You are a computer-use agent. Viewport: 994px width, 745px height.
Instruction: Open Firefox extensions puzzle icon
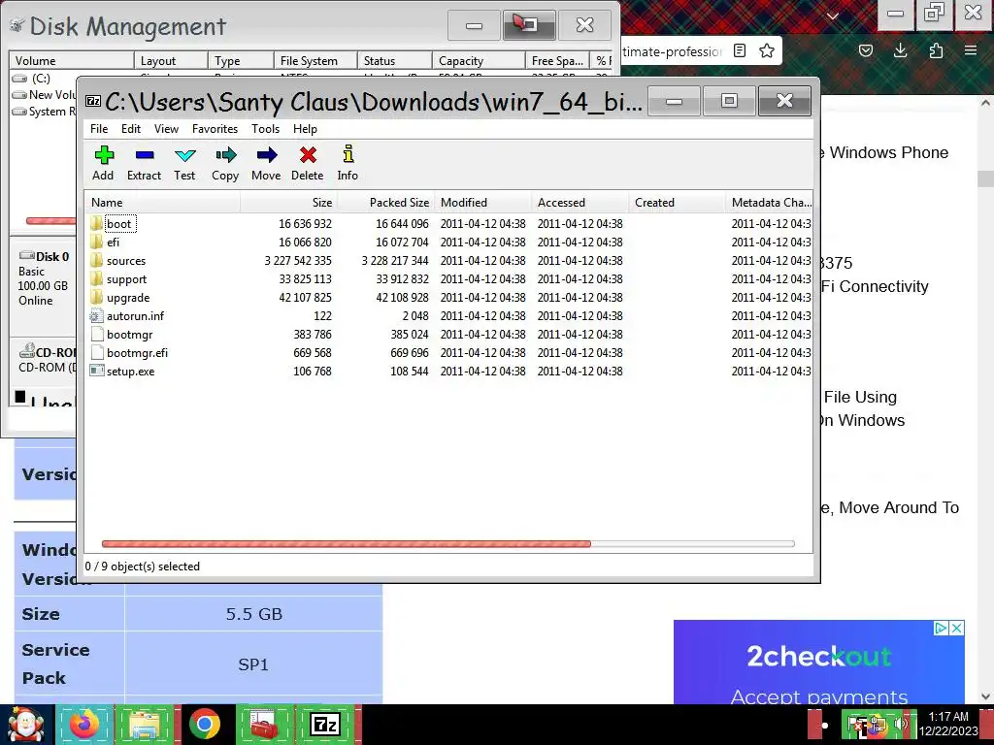click(936, 50)
